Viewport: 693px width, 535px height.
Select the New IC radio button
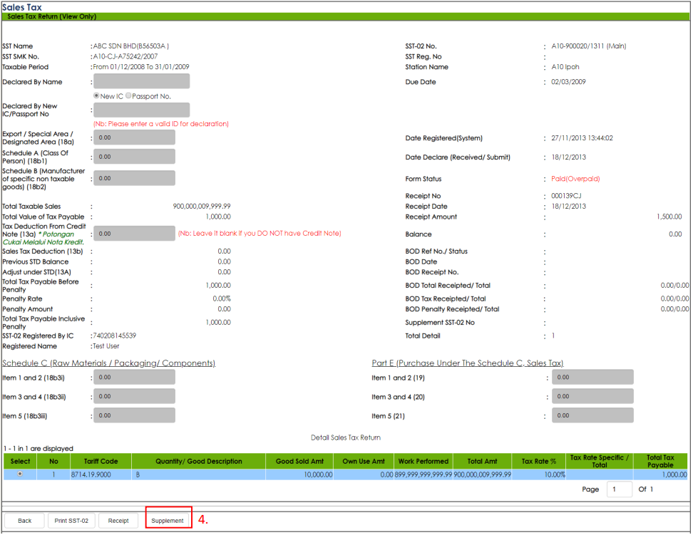pyautogui.click(x=96, y=96)
